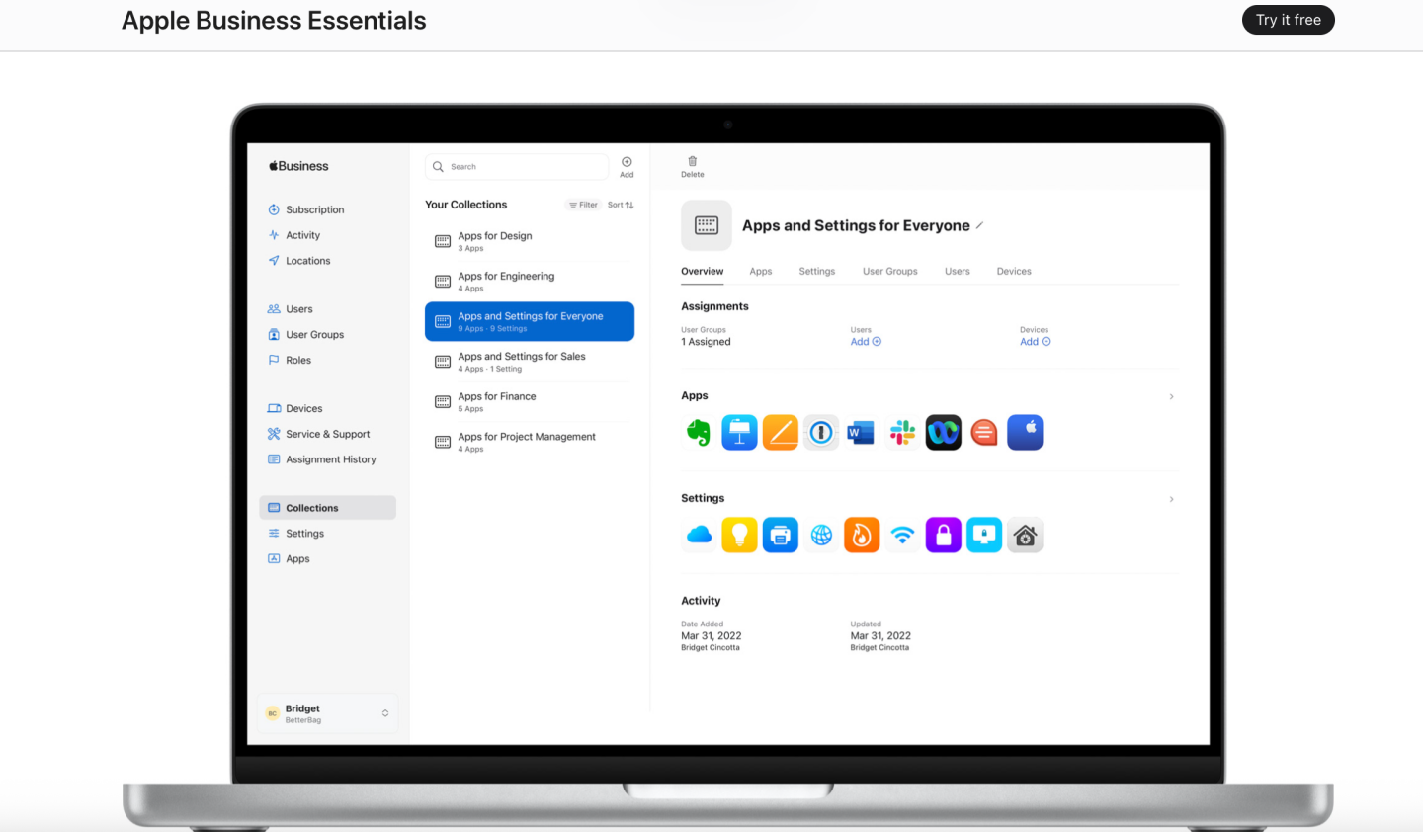1423x832 pixels.
Task: Click the Wi-Fi settings icon
Action: tap(902, 536)
